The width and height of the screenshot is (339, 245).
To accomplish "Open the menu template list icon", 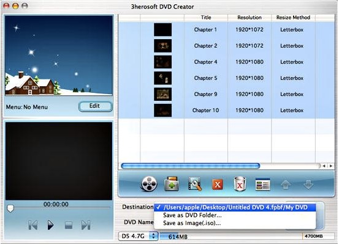I will tap(263, 185).
